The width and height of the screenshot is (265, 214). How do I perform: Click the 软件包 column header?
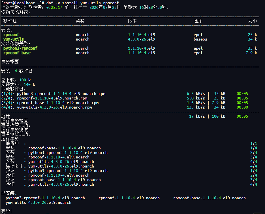click(x=10, y=21)
